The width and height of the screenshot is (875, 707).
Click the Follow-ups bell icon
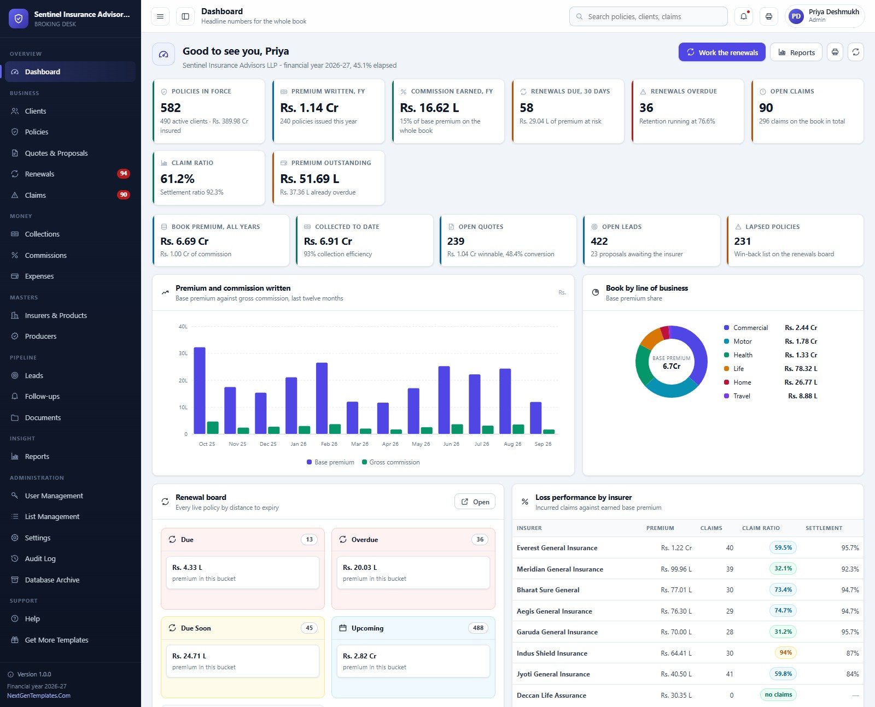pos(15,396)
